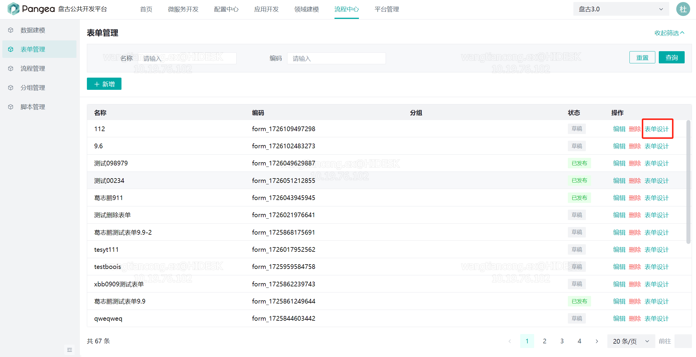Click code form_1726051212855
Viewport: 696px width, 357px height.
pos(284,181)
